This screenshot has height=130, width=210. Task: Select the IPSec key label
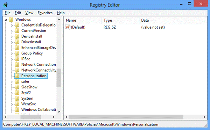click(26, 59)
